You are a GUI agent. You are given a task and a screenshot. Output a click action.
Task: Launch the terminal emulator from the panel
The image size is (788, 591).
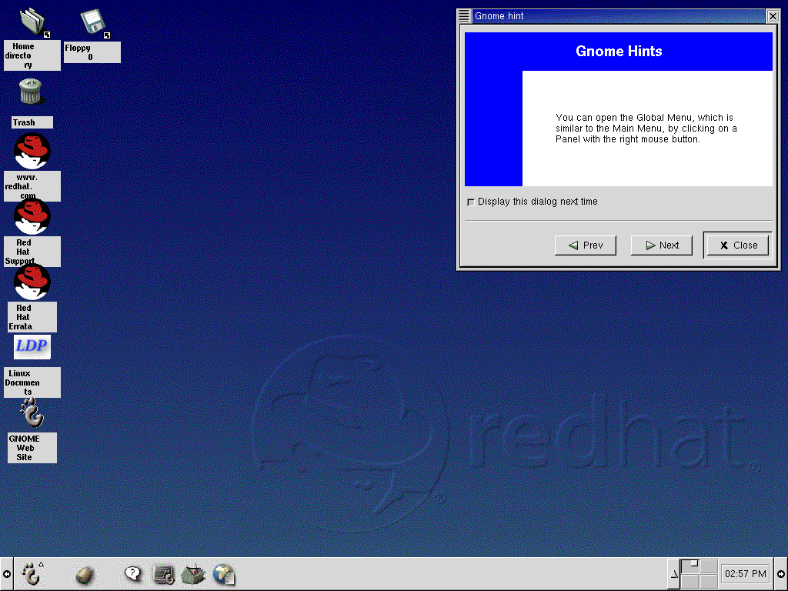click(164, 574)
